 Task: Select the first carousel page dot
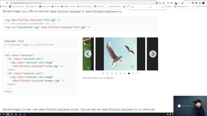coord(103,73)
